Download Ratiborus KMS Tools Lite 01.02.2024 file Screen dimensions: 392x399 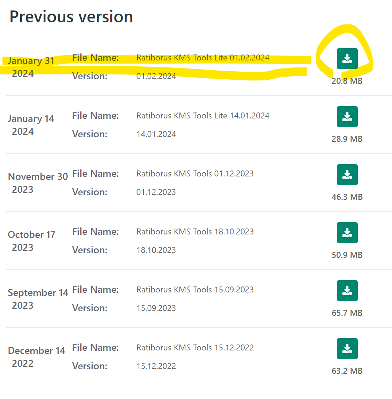[x=347, y=59]
